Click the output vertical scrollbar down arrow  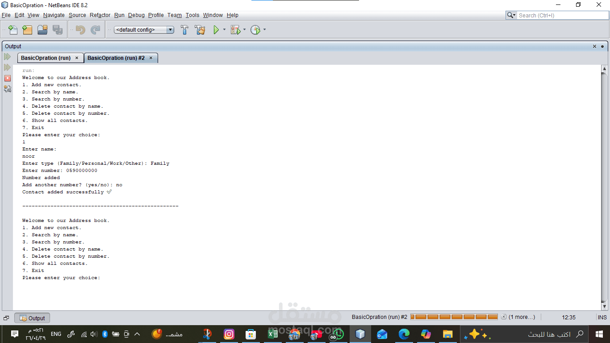click(605, 307)
